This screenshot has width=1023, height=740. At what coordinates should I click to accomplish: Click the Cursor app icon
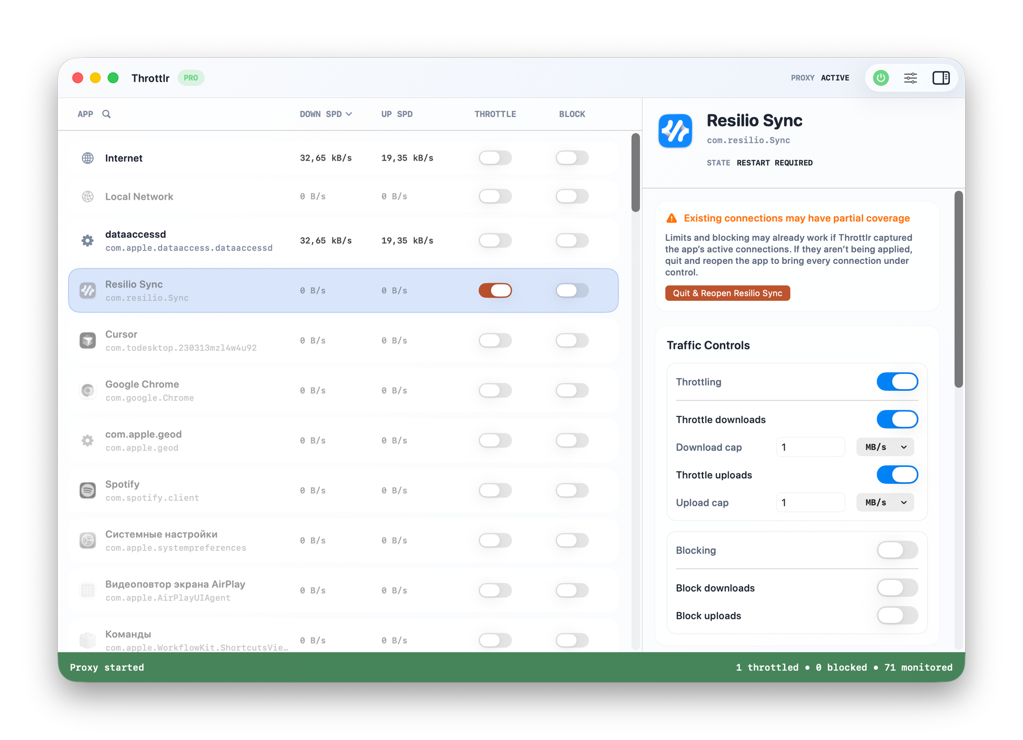88,341
